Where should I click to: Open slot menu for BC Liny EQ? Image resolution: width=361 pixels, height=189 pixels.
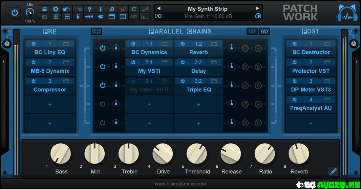[x=50, y=52]
